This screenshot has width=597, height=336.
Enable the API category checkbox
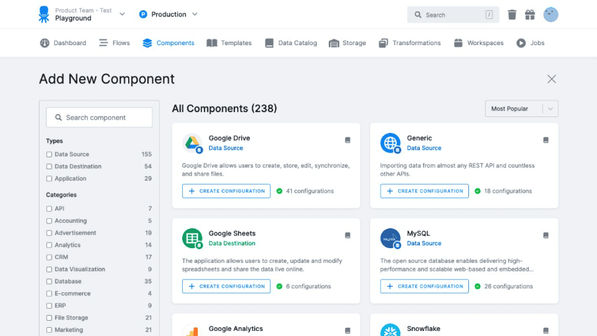coord(49,209)
